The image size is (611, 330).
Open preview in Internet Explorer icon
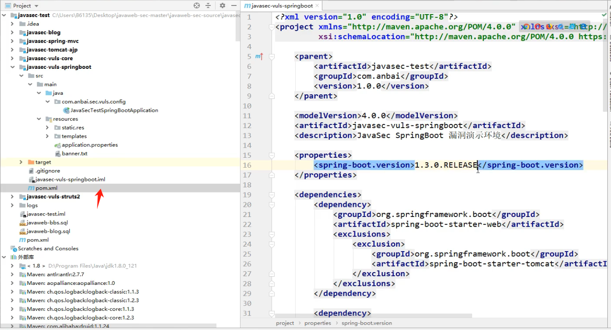[x=572, y=26]
